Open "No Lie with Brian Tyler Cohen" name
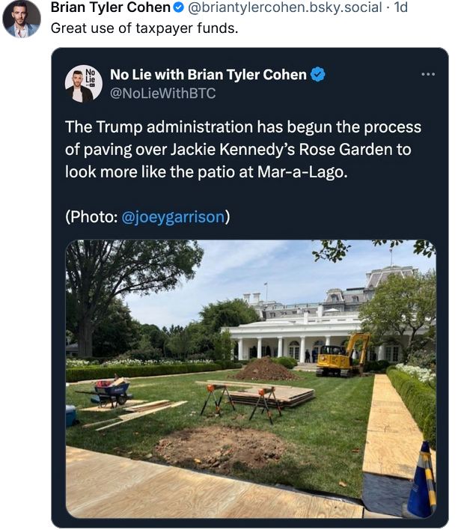This screenshot has height=530, width=467. (x=208, y=74)
